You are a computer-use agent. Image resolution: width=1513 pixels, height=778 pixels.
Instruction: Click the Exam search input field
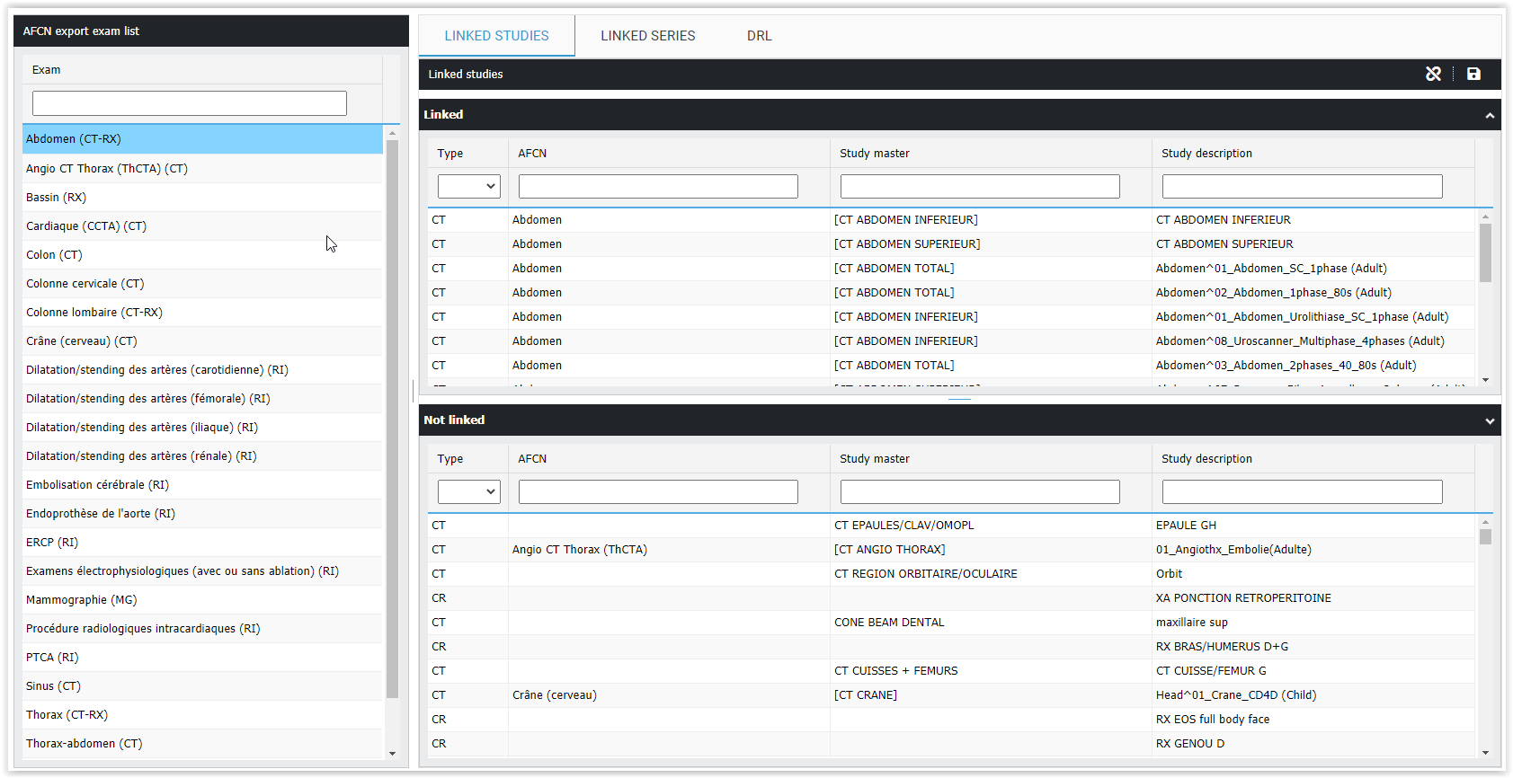[190, 103]
